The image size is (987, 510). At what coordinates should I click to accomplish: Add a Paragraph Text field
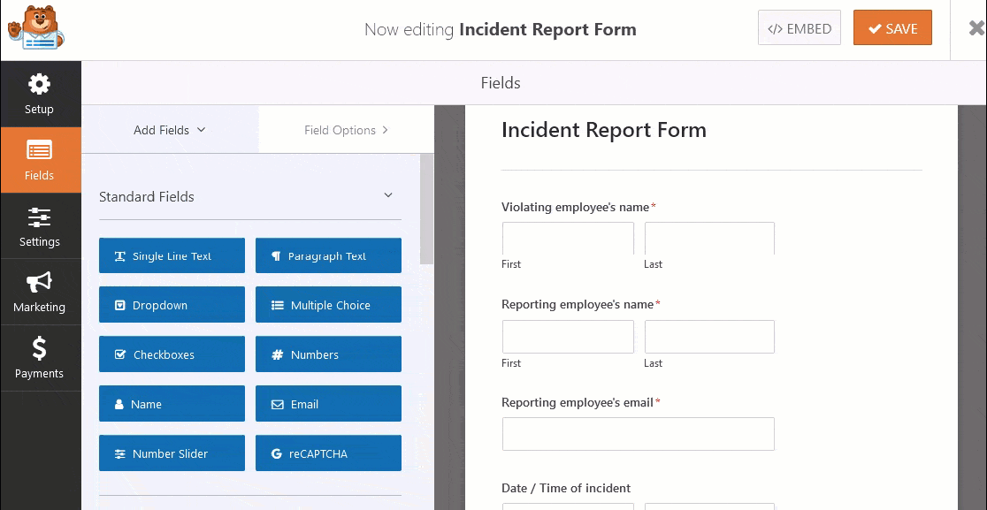point(328,255)
